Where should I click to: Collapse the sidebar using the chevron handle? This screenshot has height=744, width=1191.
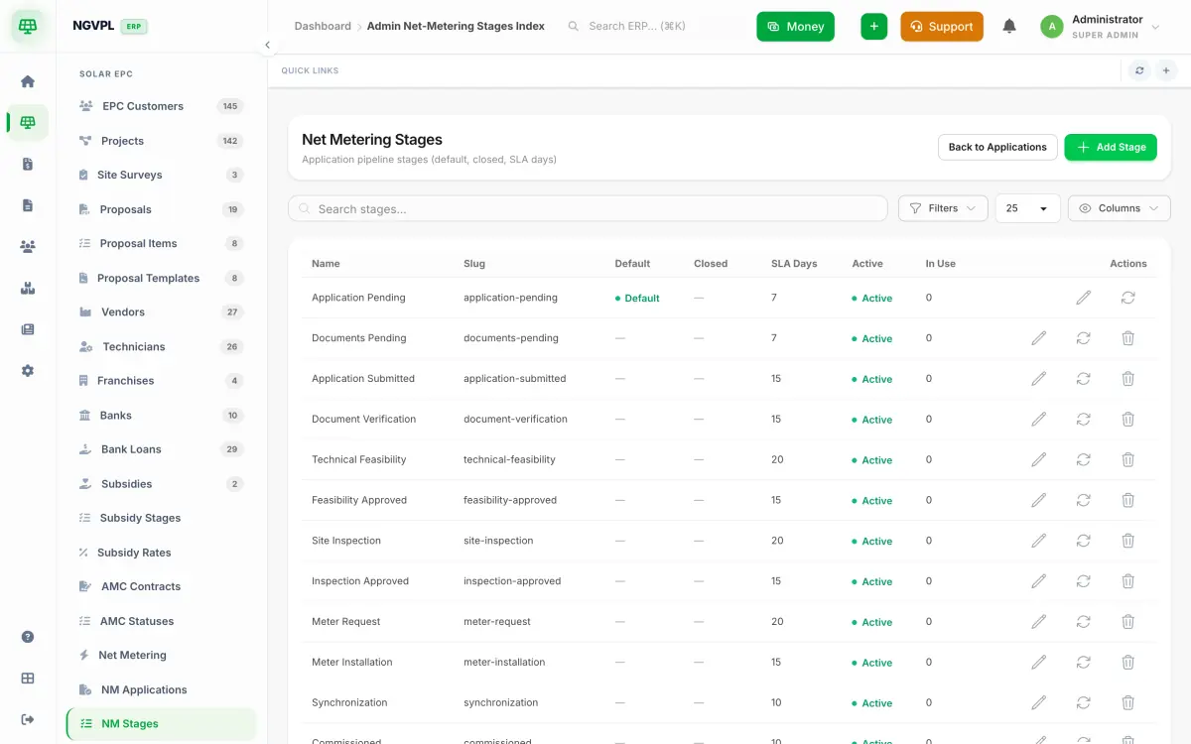[267, 45]
